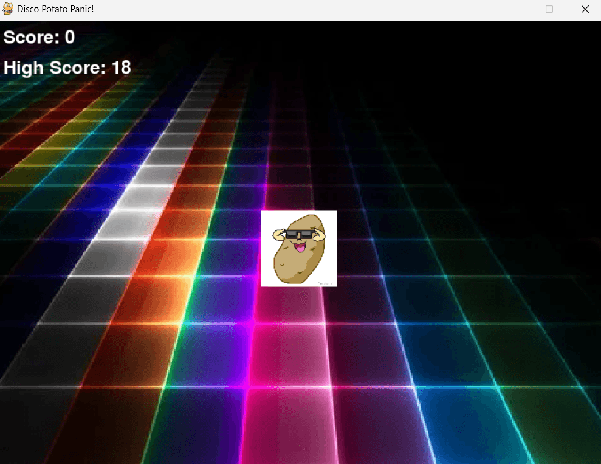Click the app icon in the title bar
Screen dimensions: 601x464
(8, 9)
